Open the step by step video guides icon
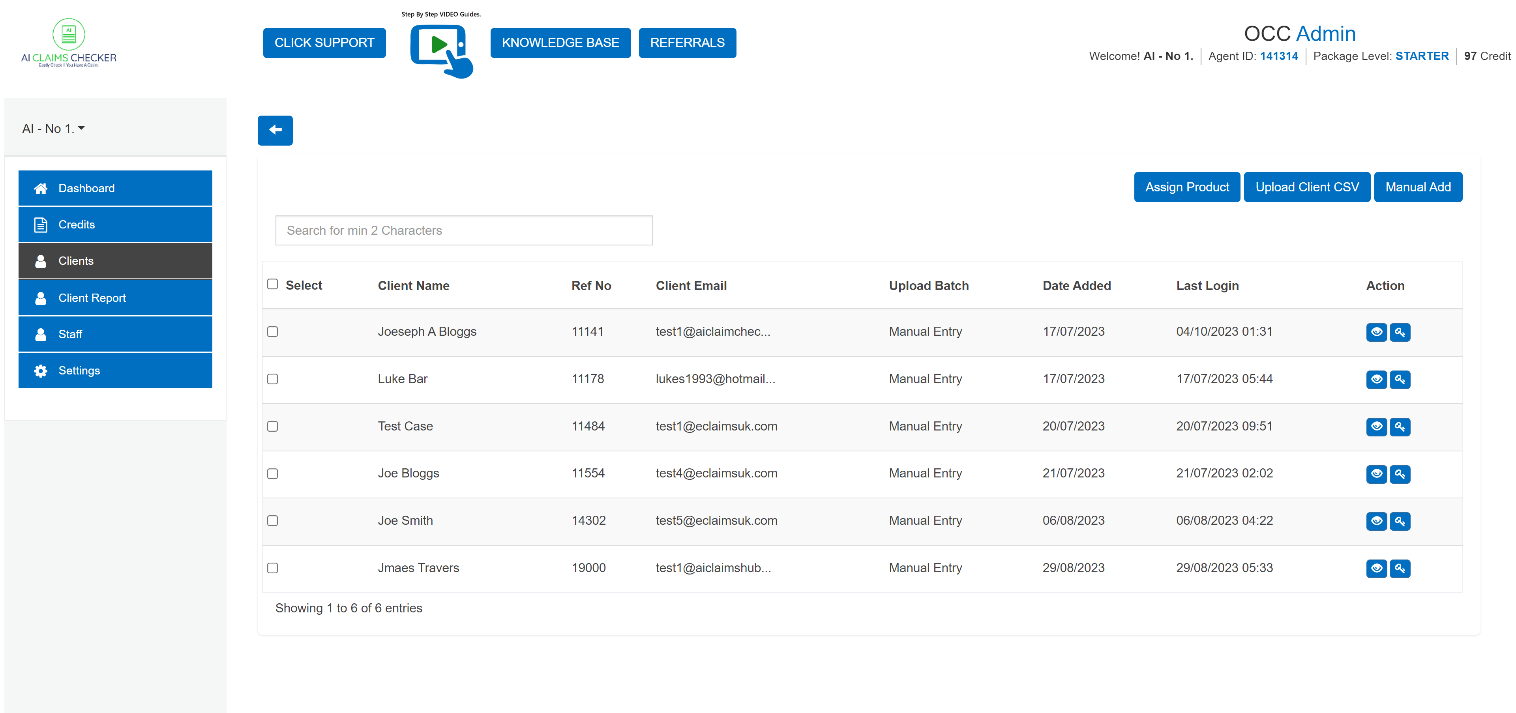The image size is (1516, 713). 441,51
